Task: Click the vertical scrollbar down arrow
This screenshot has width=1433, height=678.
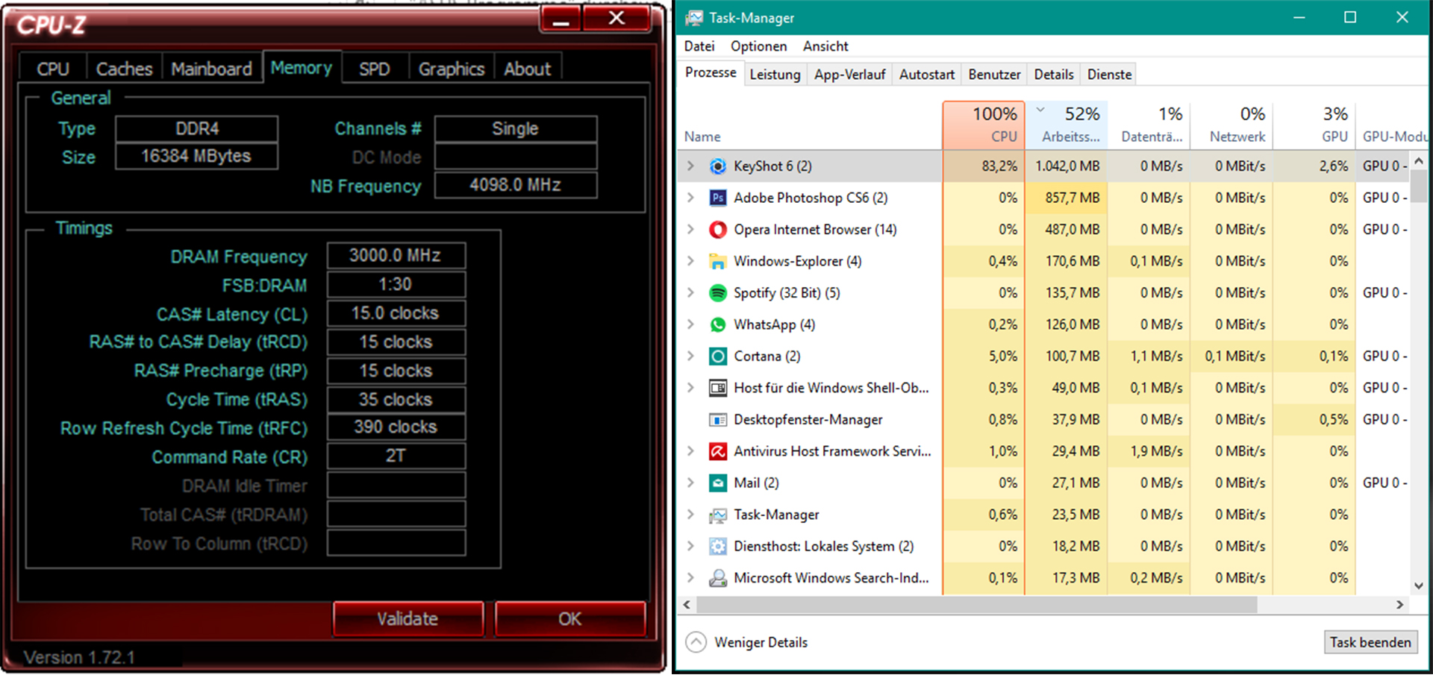Action: pyautogui.click(x=1419, y=586)
